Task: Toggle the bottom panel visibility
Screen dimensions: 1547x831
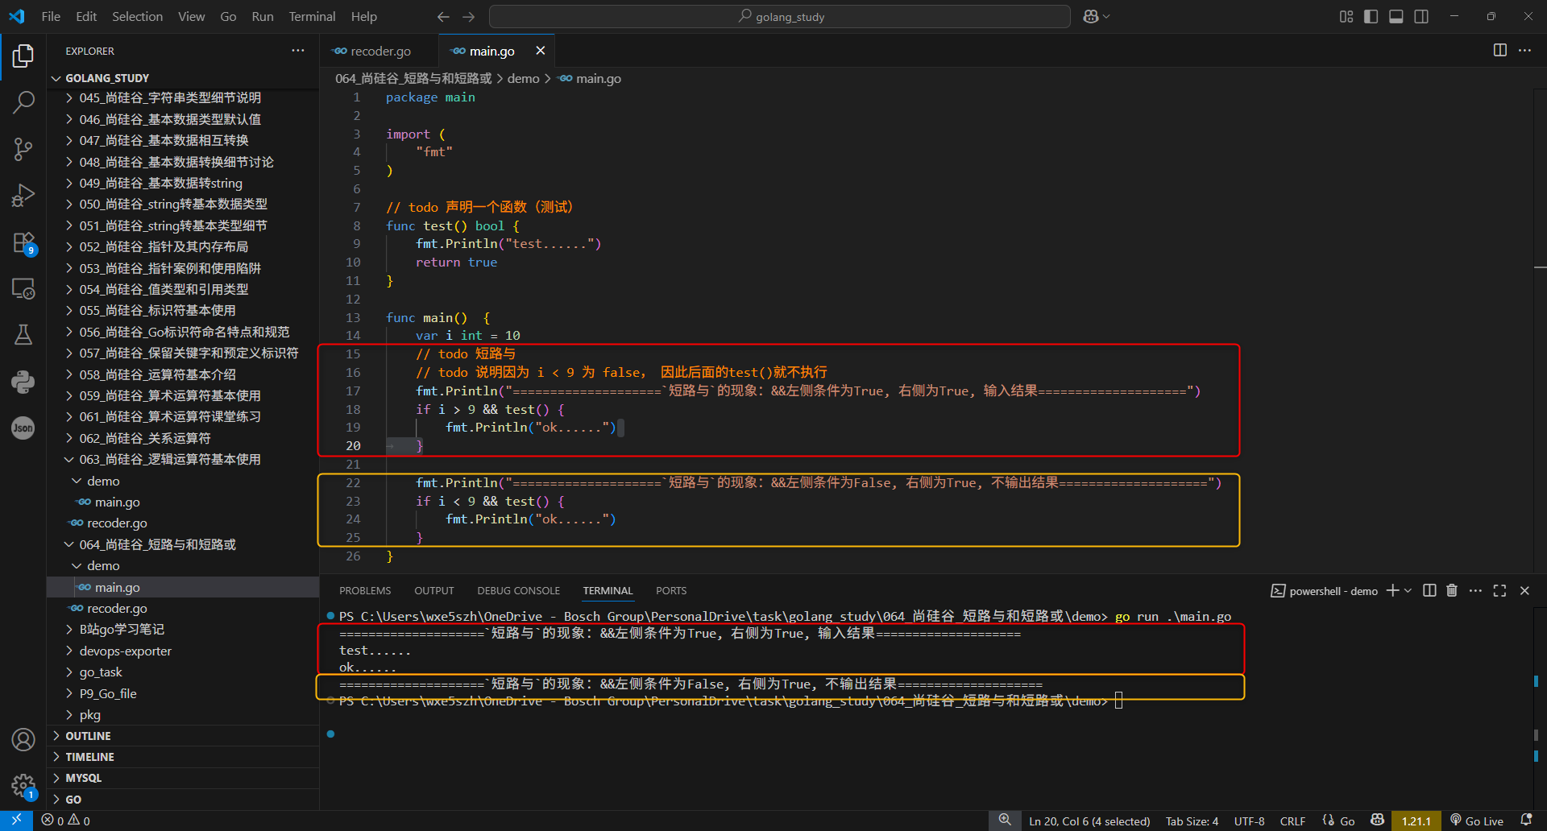Action: tap(1396, 16)
